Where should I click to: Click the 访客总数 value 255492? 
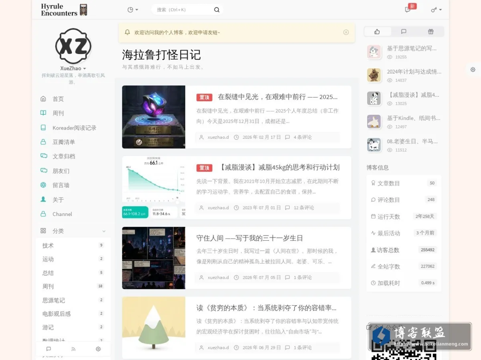[x=428, y=250]
